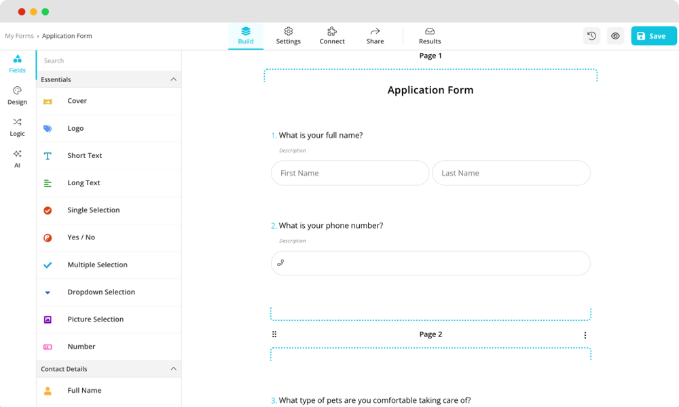
Task: Open the Design panel in sidebar
Action: (x=18, y=96)
